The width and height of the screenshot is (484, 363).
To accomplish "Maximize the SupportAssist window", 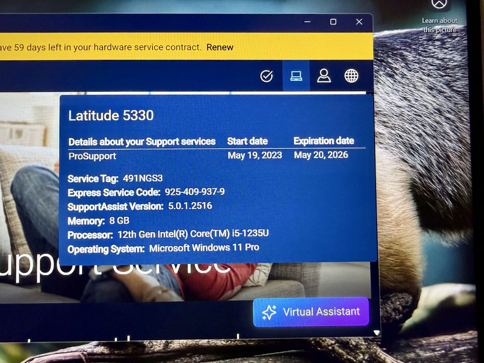I will tap(333, 22).
